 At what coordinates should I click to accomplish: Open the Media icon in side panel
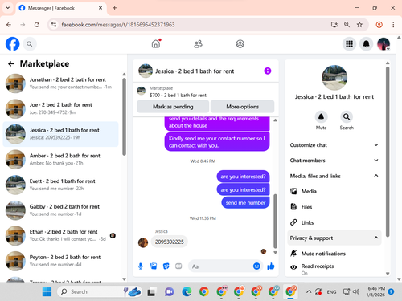(293, 191)
